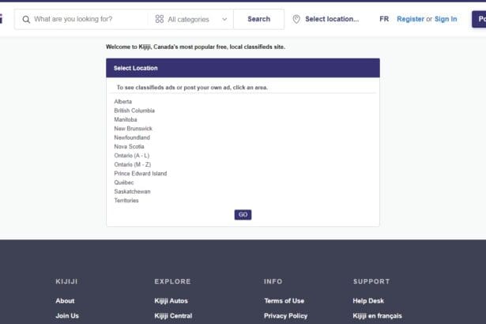The image size is (486, 324).
Task: Click the Select Location panel header
Action: (x=243, y=68)
